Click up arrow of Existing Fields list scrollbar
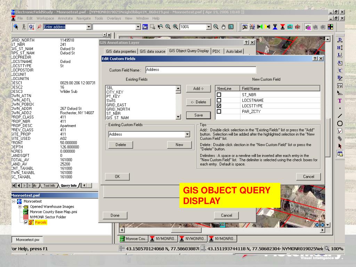356x267 pixels. tap(178, 88)
